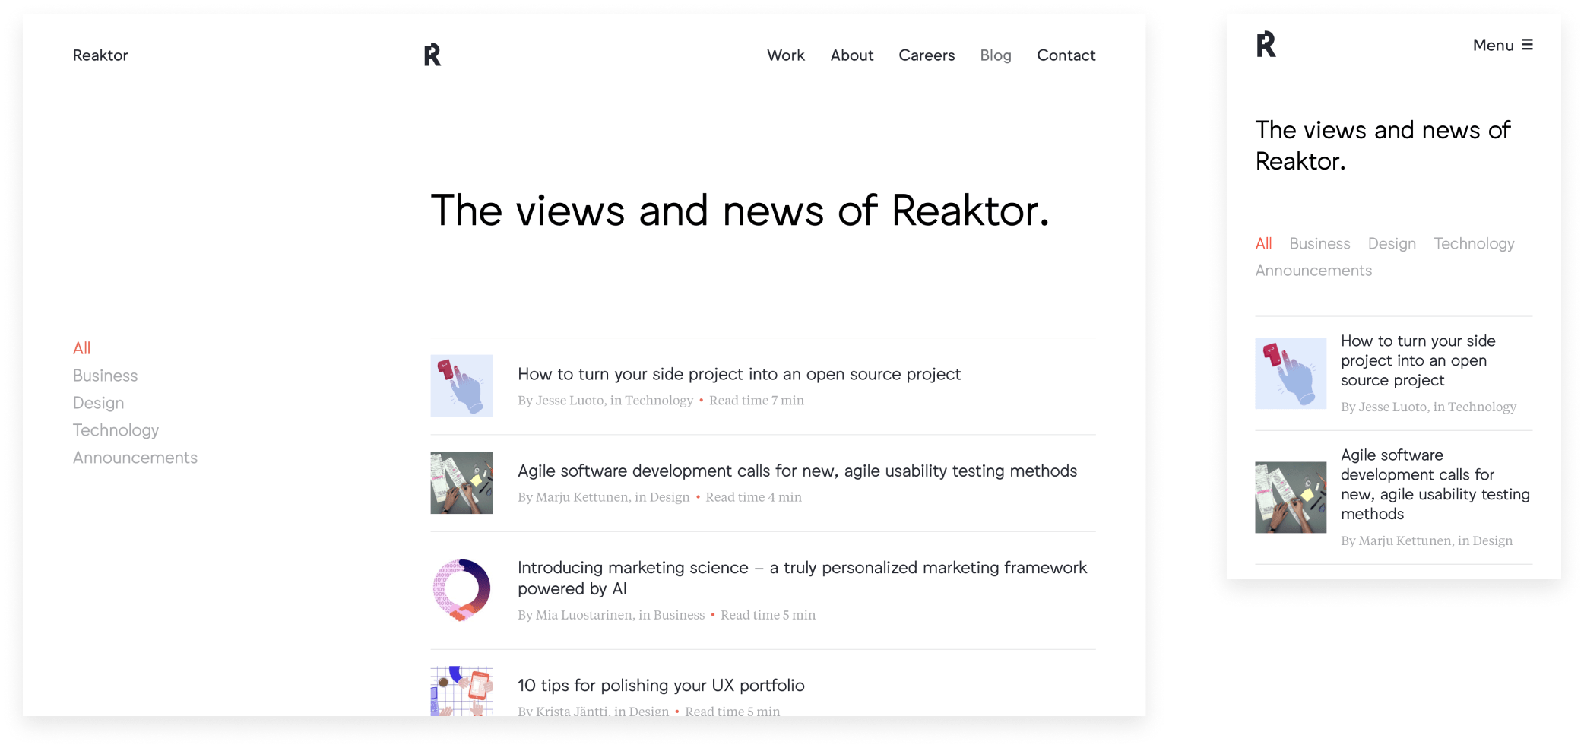Choose the Technology filter in mobile view
The image size is (1584, 748).
pos(1474,244)
